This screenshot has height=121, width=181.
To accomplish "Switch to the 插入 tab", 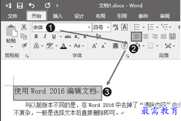I will (58, 16).
